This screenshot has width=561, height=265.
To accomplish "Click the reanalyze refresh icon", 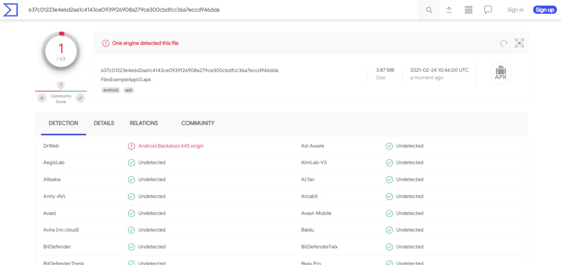I will tap(504, 43).
